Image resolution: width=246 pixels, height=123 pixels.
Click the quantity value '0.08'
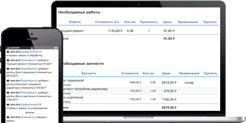[x=130, y=31]
